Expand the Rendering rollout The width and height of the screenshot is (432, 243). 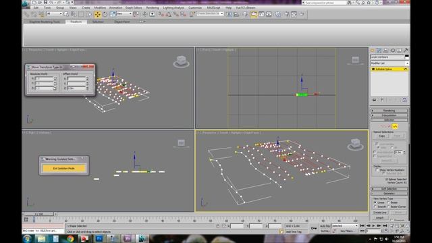pos(389,111)
